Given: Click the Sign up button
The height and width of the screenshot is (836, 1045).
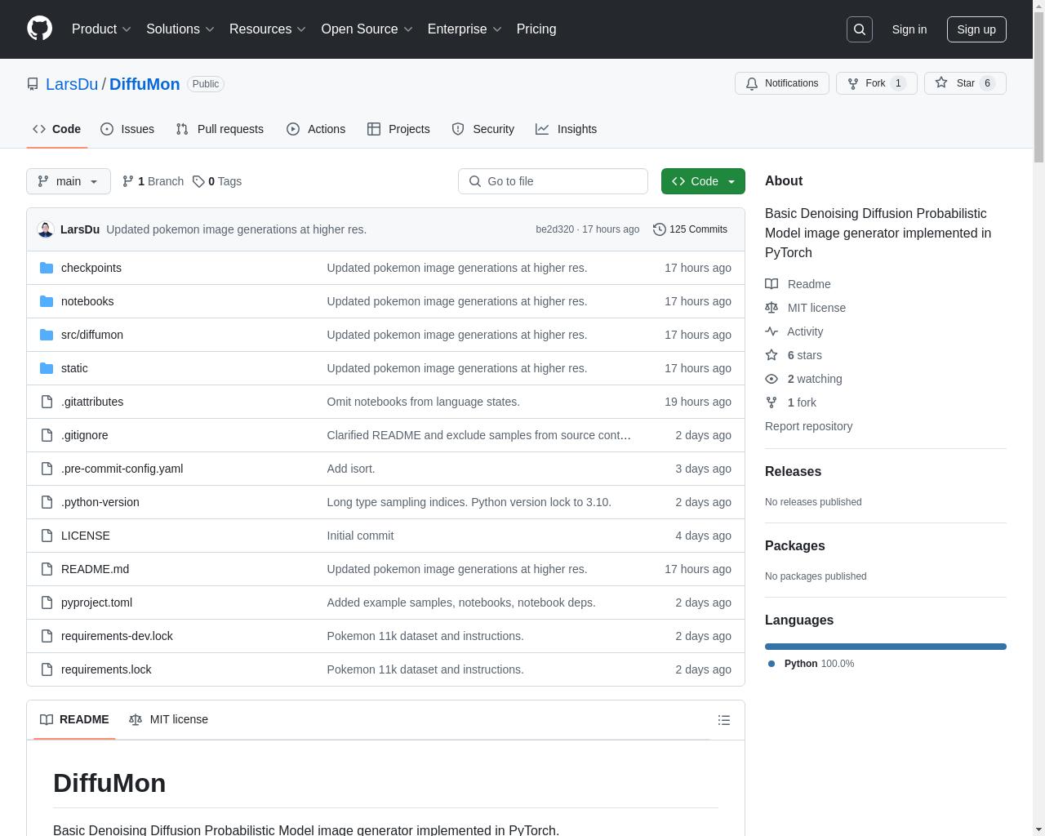Looking at the screenshot, I should click(x=976, y=29).
